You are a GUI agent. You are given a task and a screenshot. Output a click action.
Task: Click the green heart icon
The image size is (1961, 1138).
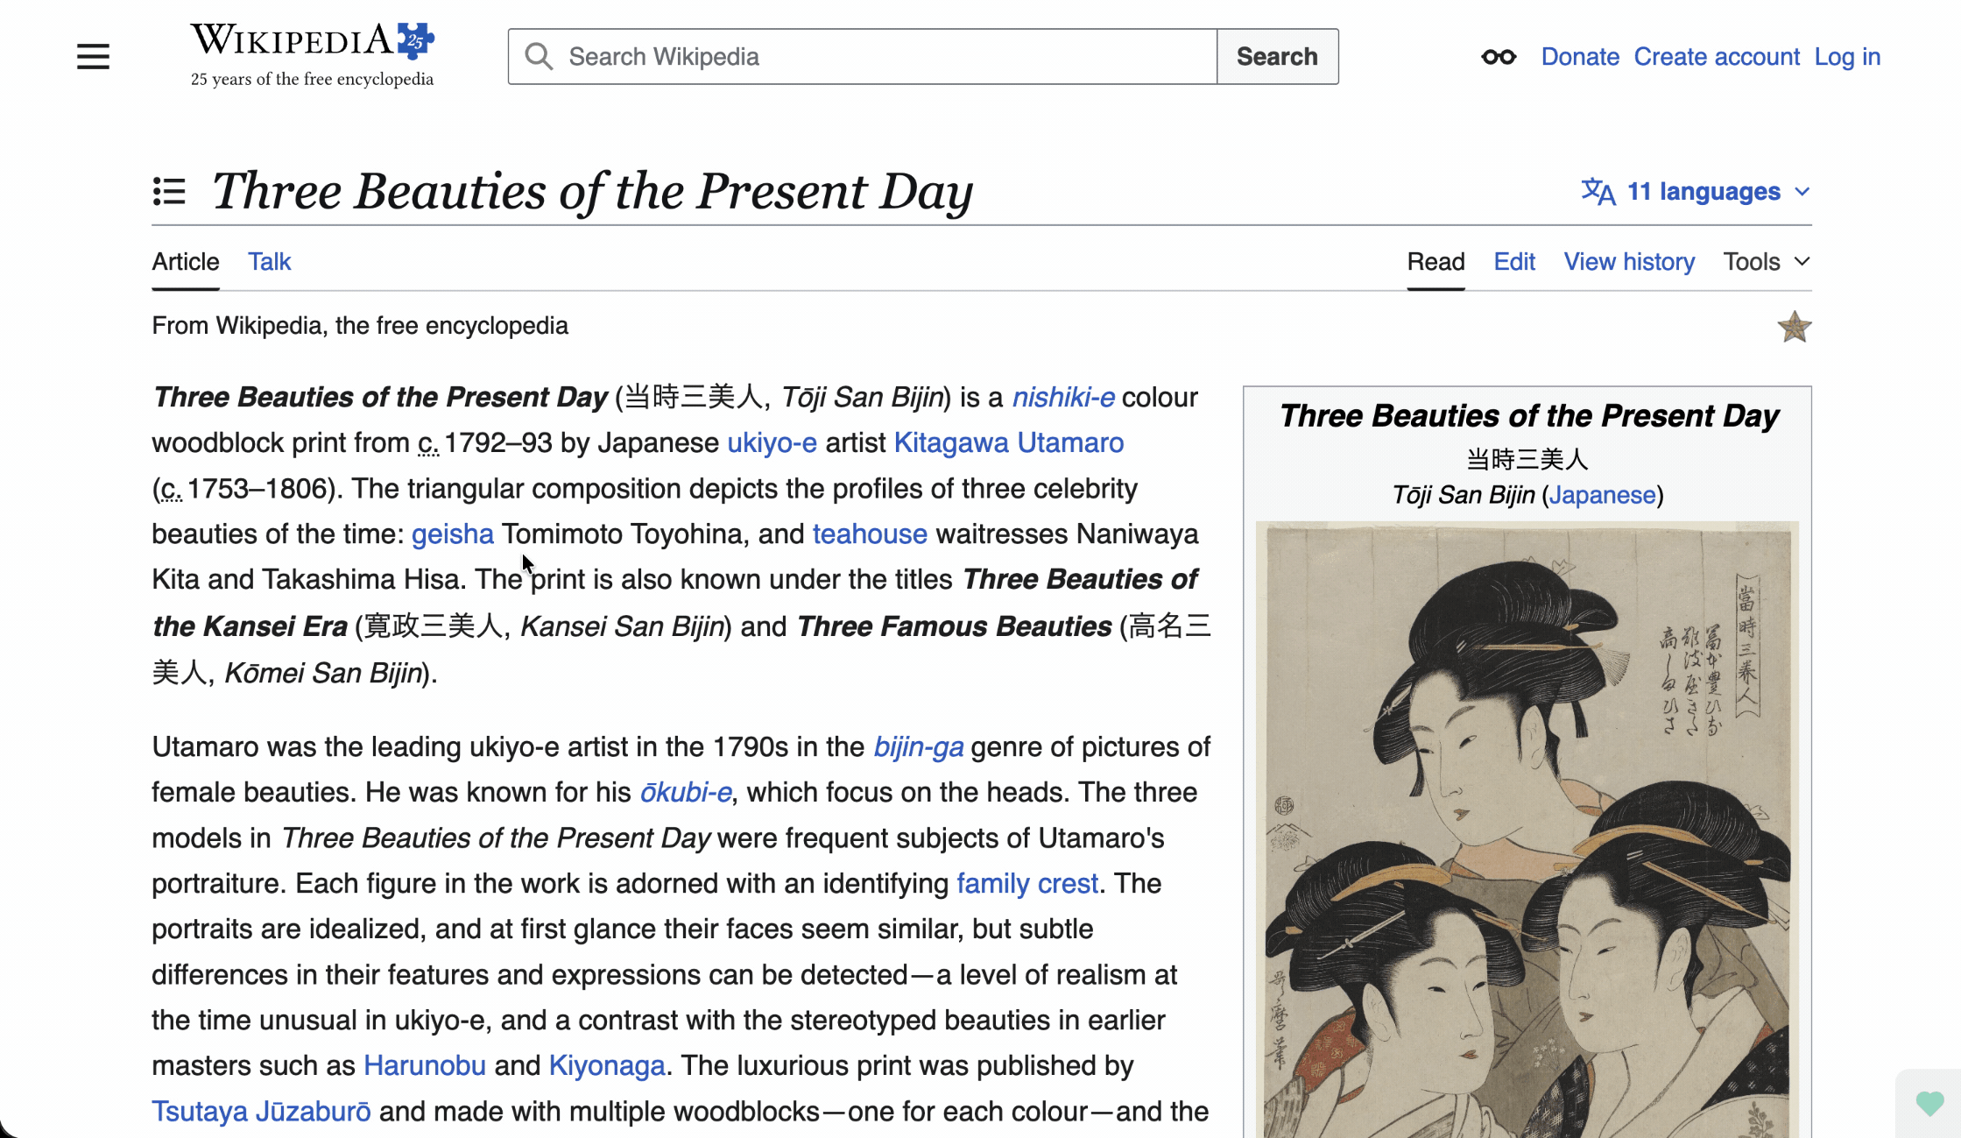click(x=1929, y=1103)
